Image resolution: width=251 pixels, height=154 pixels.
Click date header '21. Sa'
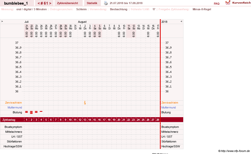click(x=27, y=27)
